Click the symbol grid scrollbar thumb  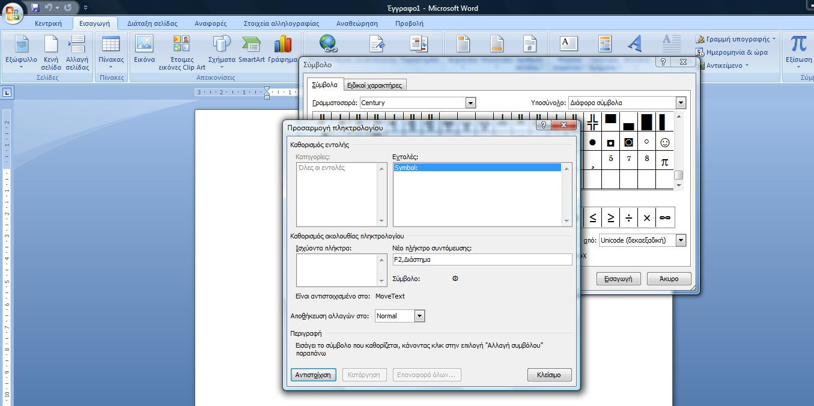[x=678, y=175]
